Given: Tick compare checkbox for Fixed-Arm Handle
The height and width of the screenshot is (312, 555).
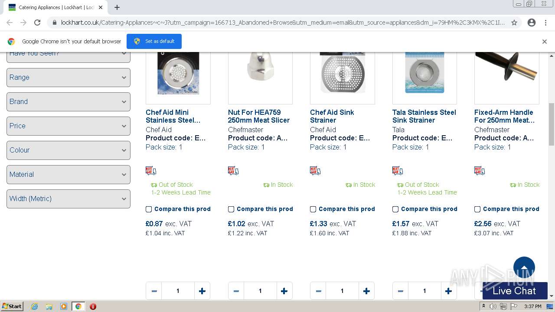Looking at the screenshot, I should tap(477, 209).
